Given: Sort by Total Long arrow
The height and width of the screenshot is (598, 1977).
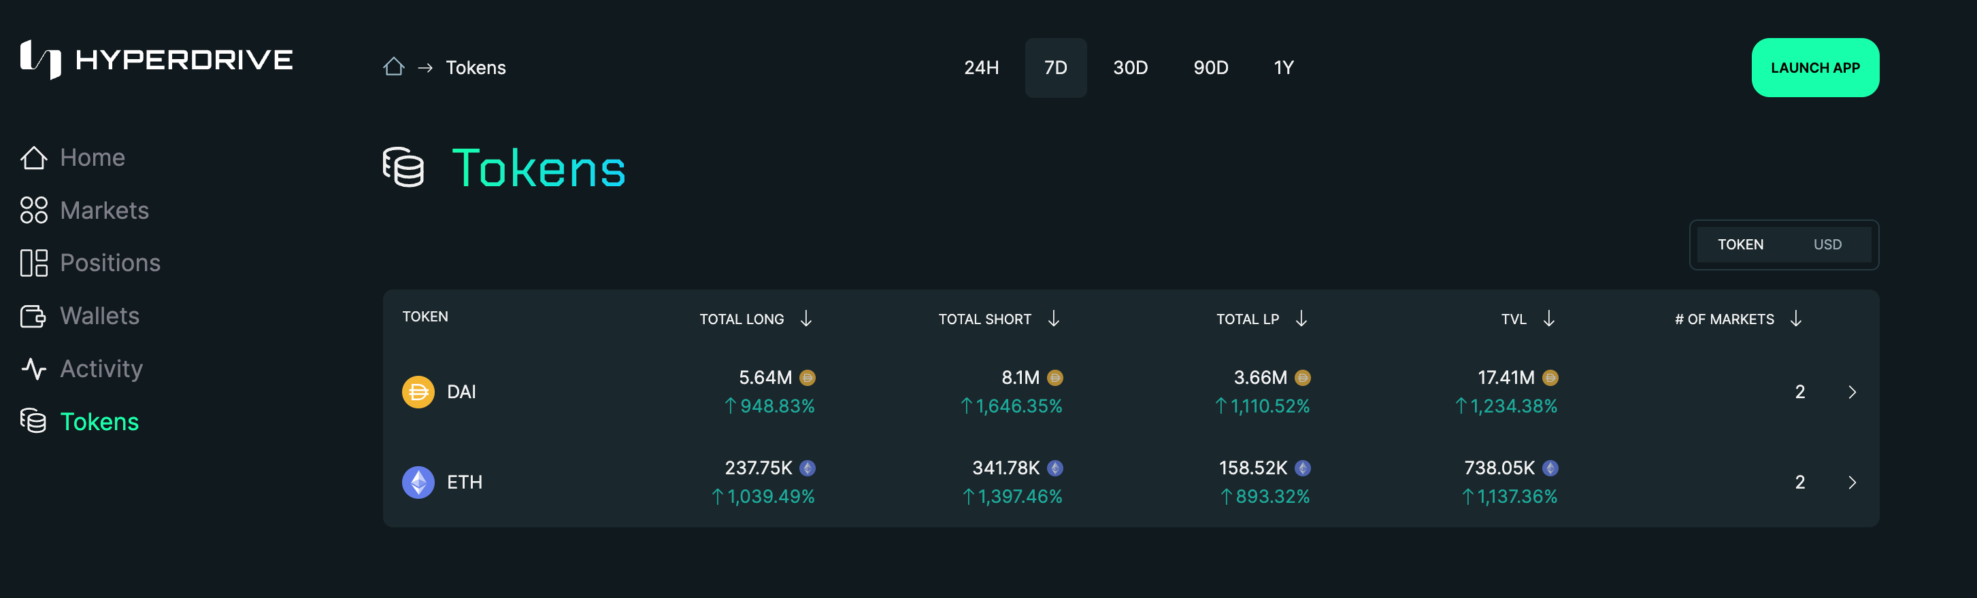Looking at the screenshot, I should tap(806, 318).
